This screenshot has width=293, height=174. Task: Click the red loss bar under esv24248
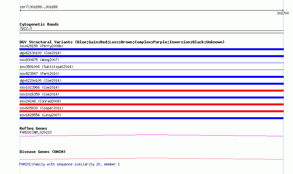click(x=151, y=104)
